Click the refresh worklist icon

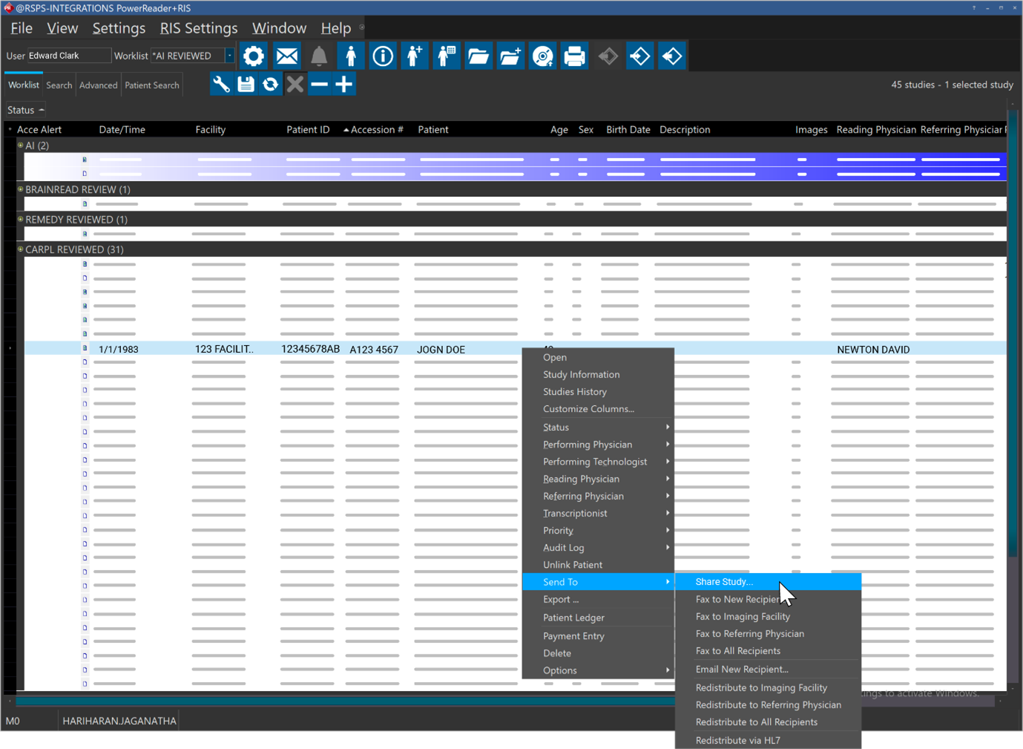coord(270,84)
